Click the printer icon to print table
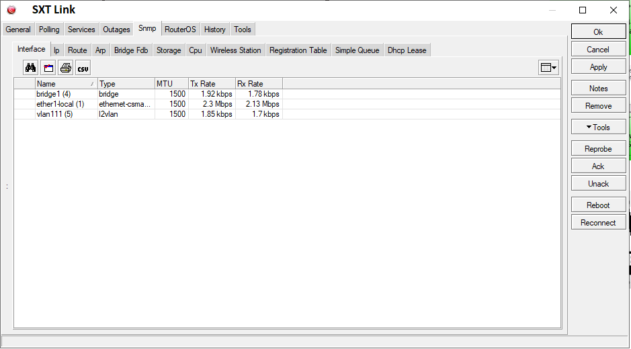The width and height of the screenshot is (631, 349). pos(66,68)
